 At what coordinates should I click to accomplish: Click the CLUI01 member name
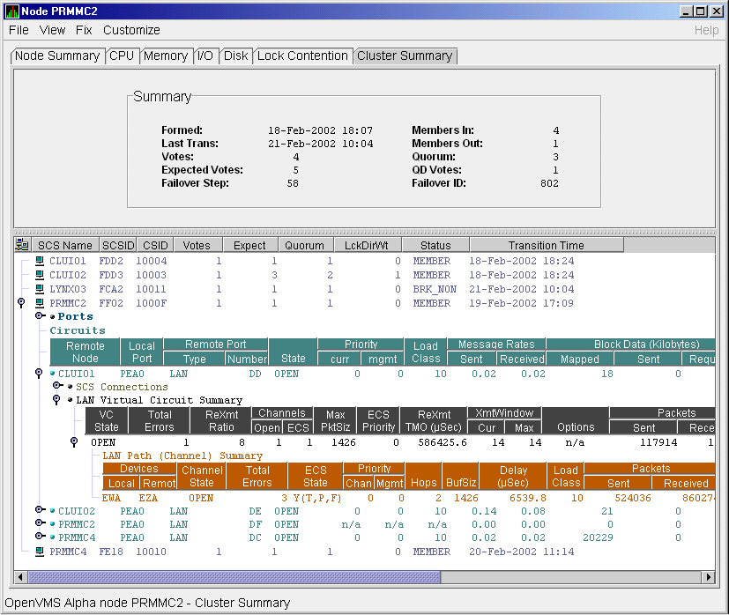tap(68, 261)
